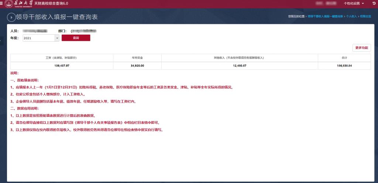
Task: Open the 更多功能 button
Action: click(x=362, y=48)
